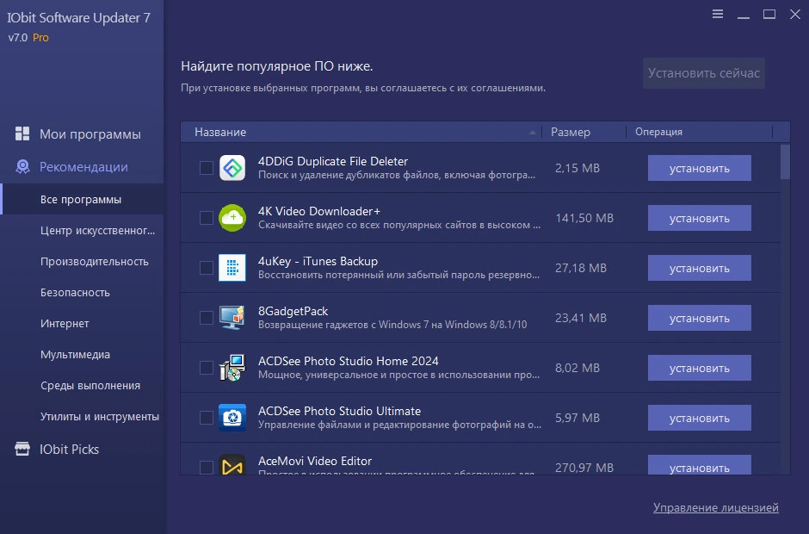Click the 8GadgetPack monitor icon
The height and width of the screenshot is (534, 809).
[x=232, y=318]
